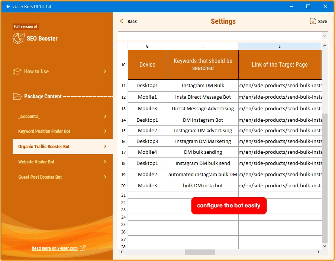Click the vertical scrollbar thumb
The width and height of the screenshot is (335, 261).
coord(325,178)
